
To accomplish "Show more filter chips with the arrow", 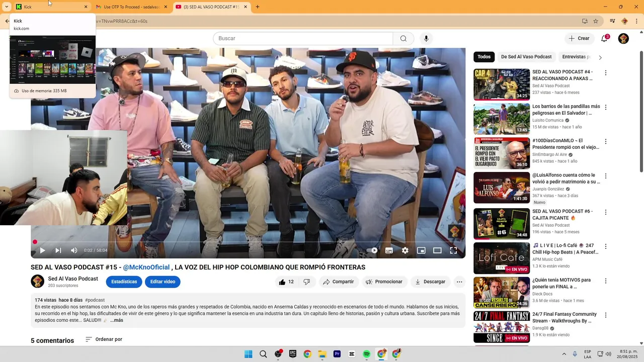I will click(x=600, y=57).
